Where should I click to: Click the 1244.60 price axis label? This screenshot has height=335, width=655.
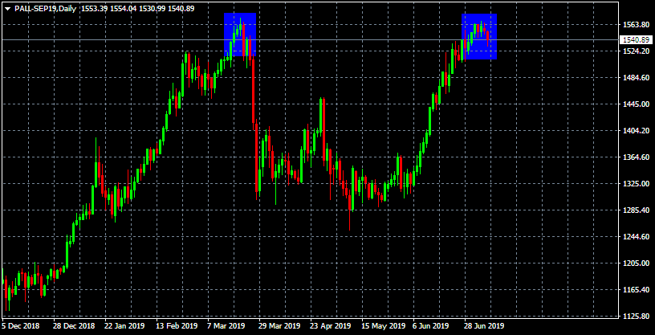pos(636,237)
